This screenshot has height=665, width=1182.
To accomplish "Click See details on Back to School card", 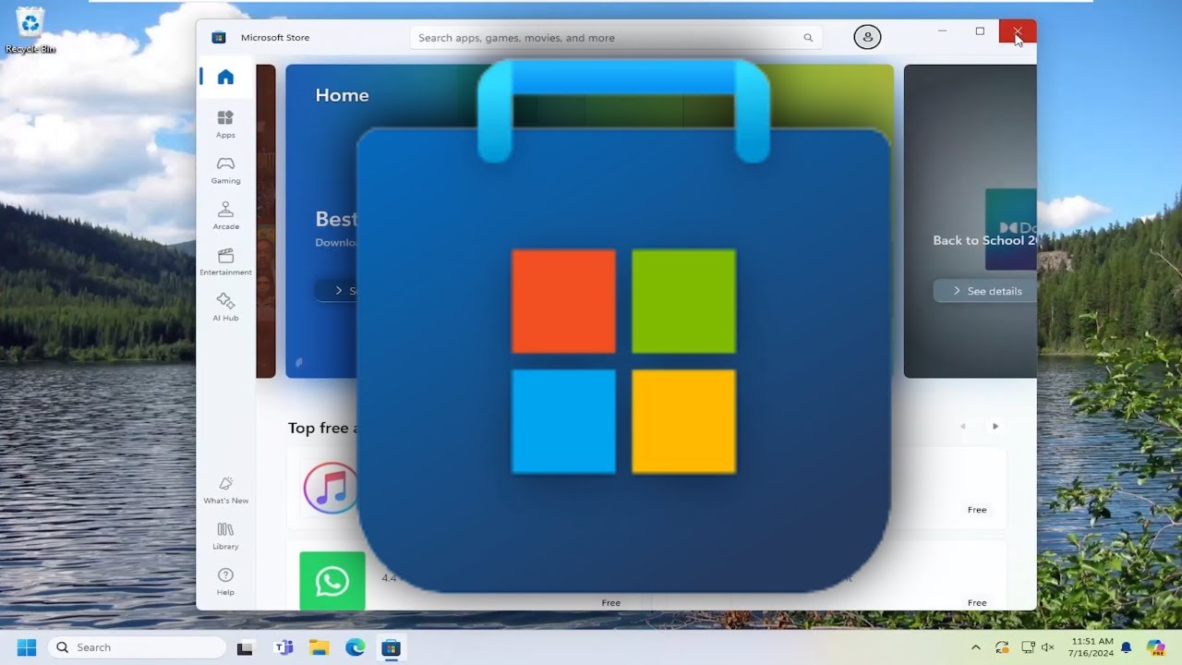I will coord(984,291).
